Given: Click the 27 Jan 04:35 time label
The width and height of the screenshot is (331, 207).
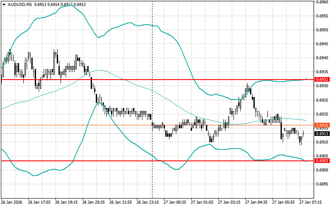Looking at the screenshot, I should click(x=256, y=202).
